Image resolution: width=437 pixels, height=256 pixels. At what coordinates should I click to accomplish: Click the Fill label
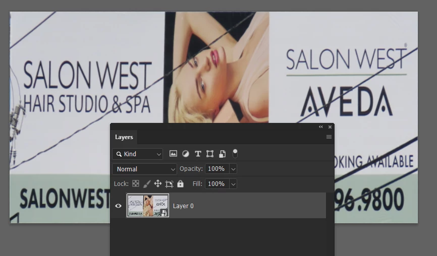pos(197,183)
